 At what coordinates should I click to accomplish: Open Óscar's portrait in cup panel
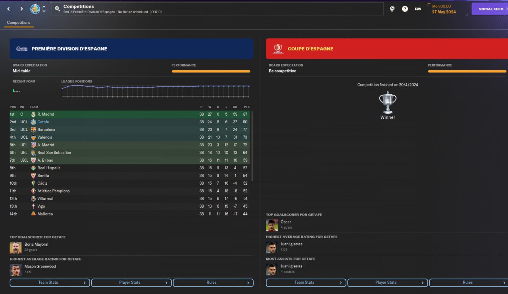tap(272, 225)
